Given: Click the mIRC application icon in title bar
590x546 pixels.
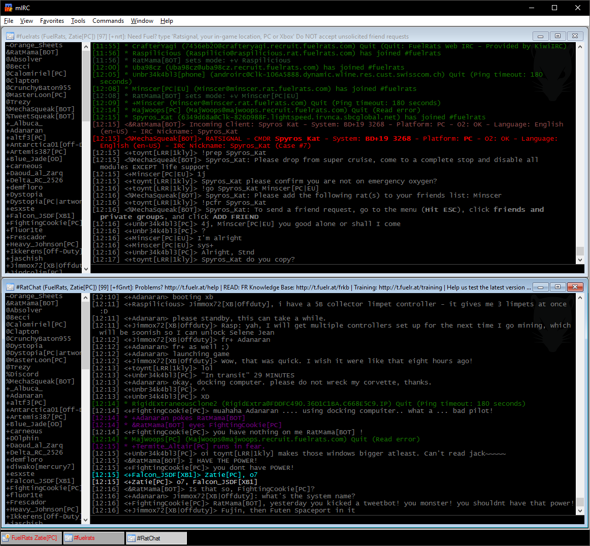Looking at the screenshot, I should click(8, 8).
